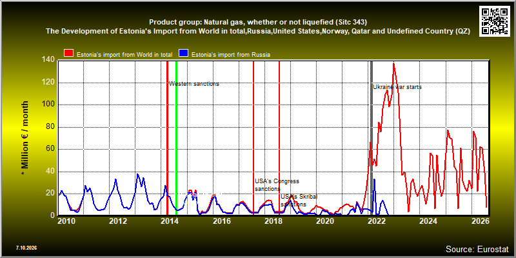The image size is (516, 258).
Task: Click the "Million € / month" axis title
Action: (x=25, y=135)
